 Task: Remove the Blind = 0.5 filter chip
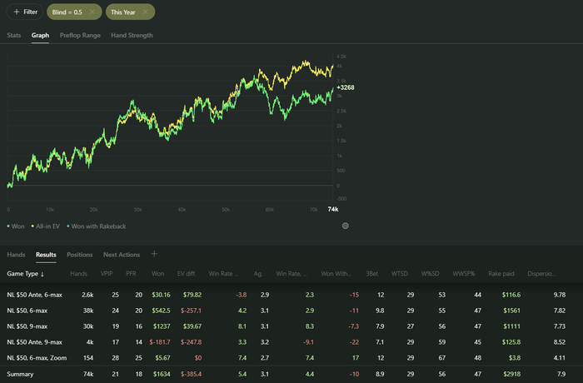(x=94, y=12)
